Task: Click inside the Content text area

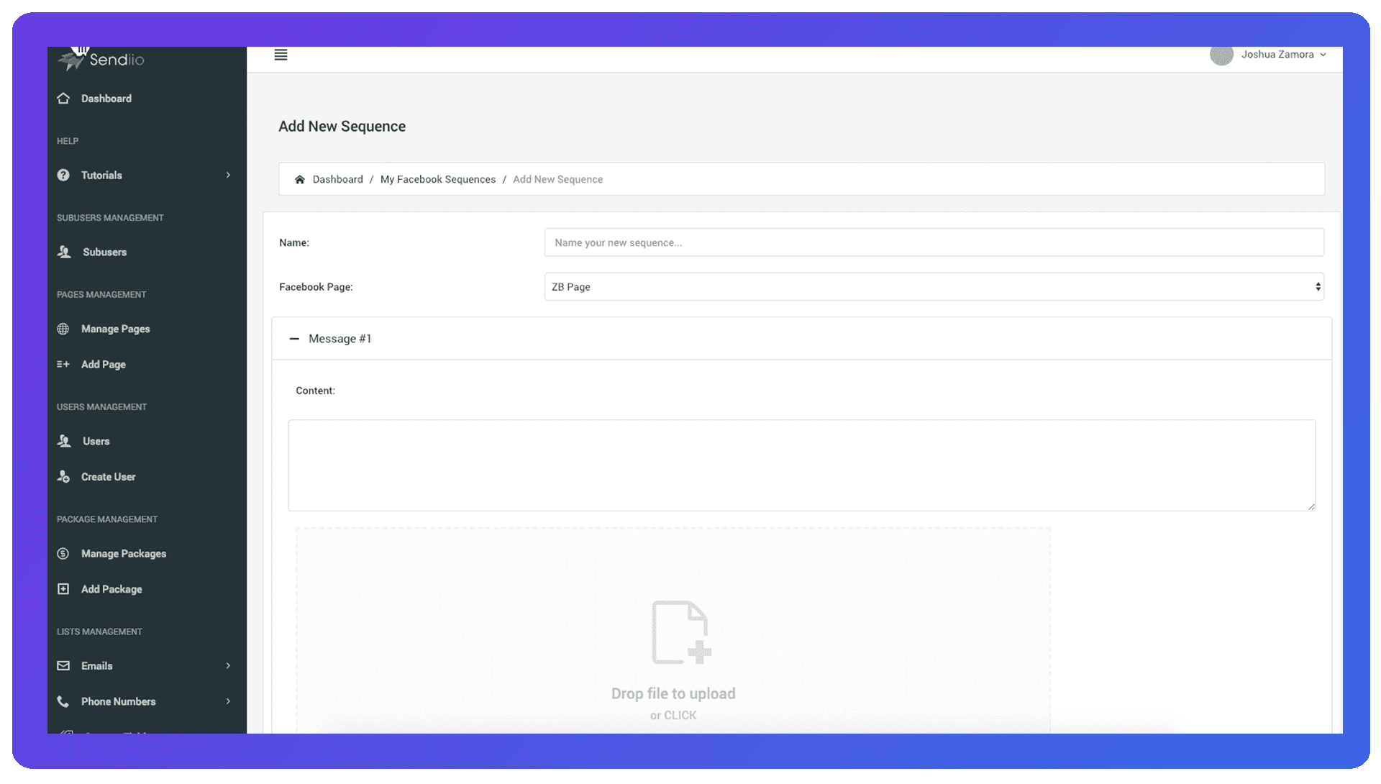Action: pos(801,465)
